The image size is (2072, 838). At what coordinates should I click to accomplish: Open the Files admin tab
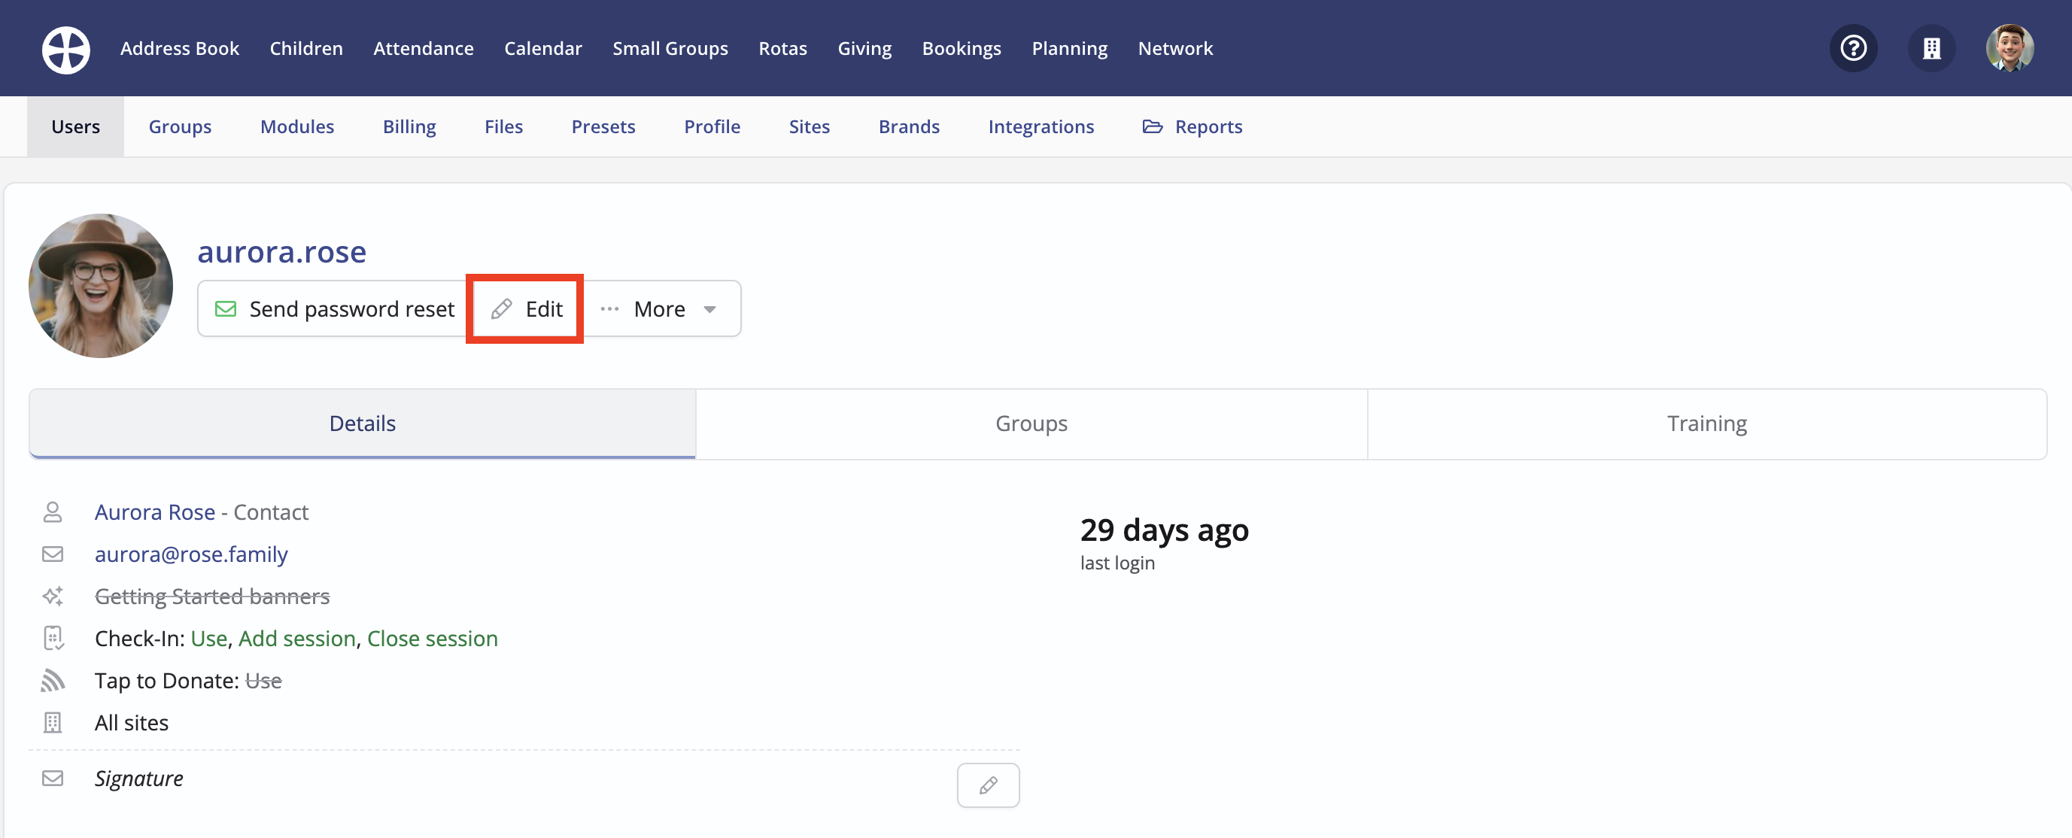(503, 126)
